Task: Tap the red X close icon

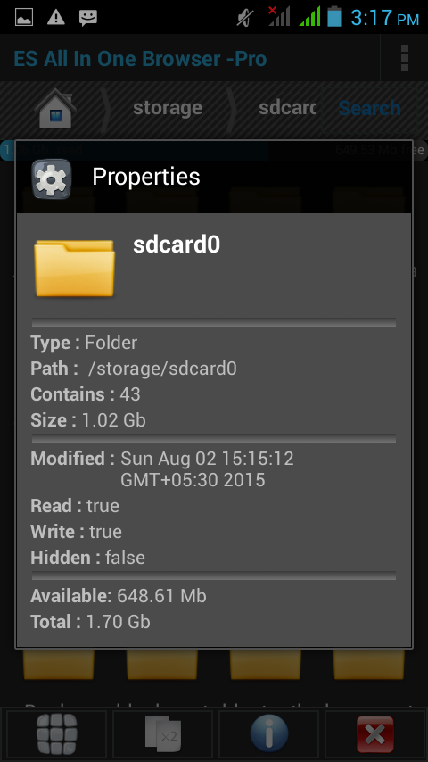Action: point(374,734)
